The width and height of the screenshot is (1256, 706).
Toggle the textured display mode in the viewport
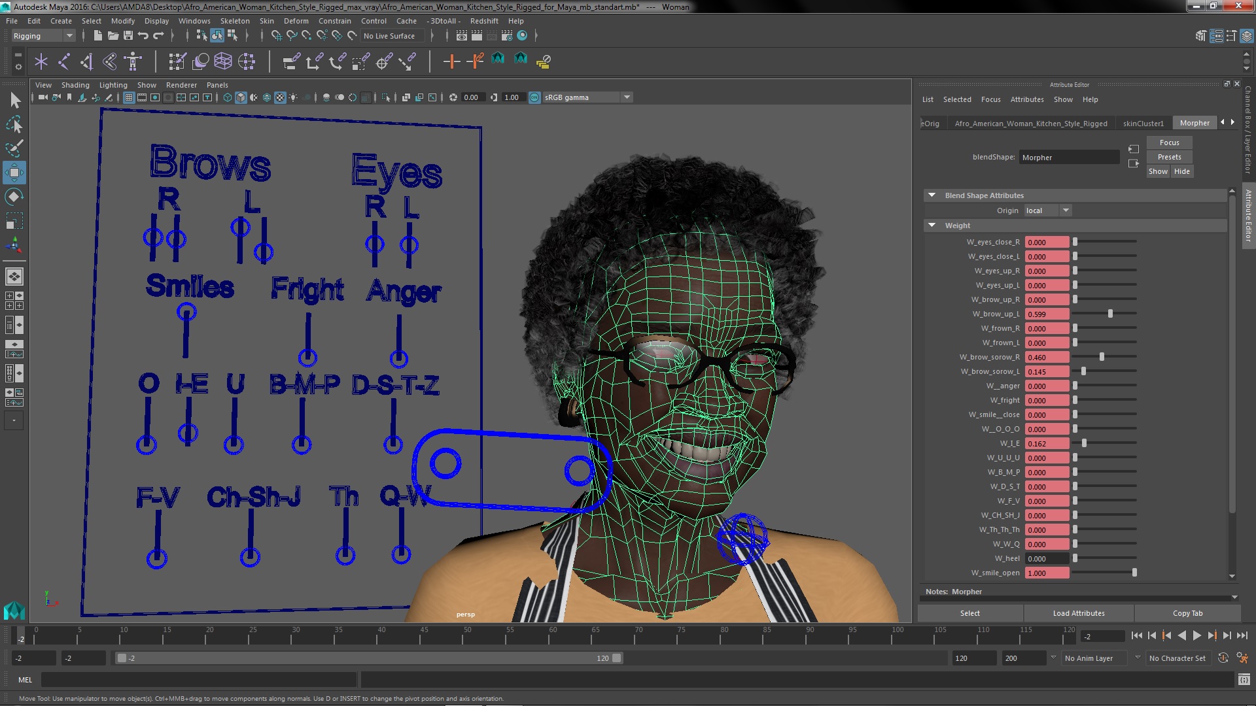pos(280,97)
